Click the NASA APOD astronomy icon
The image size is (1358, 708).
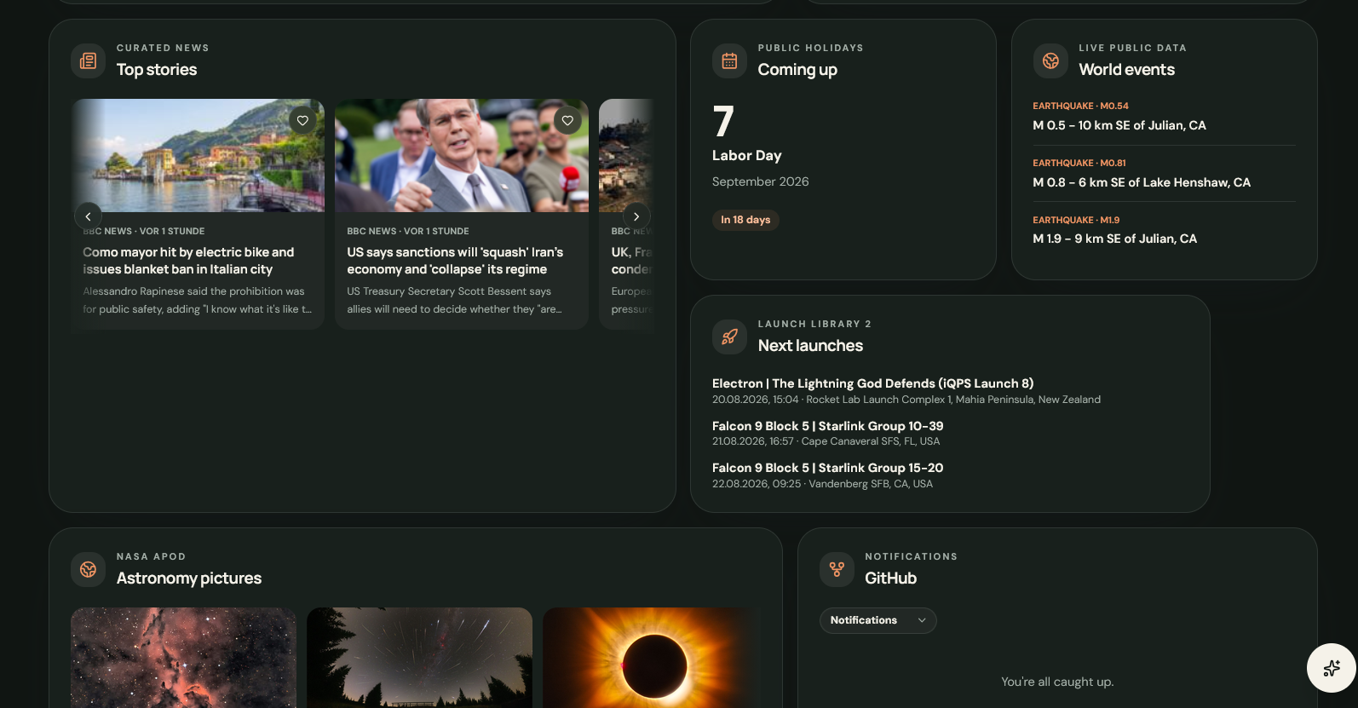click(88, 569)
